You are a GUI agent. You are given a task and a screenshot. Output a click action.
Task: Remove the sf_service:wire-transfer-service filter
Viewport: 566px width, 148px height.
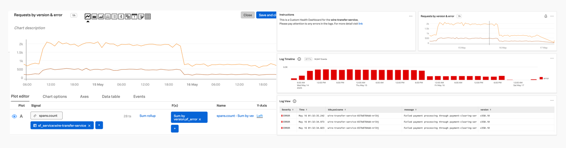point(89,126)
